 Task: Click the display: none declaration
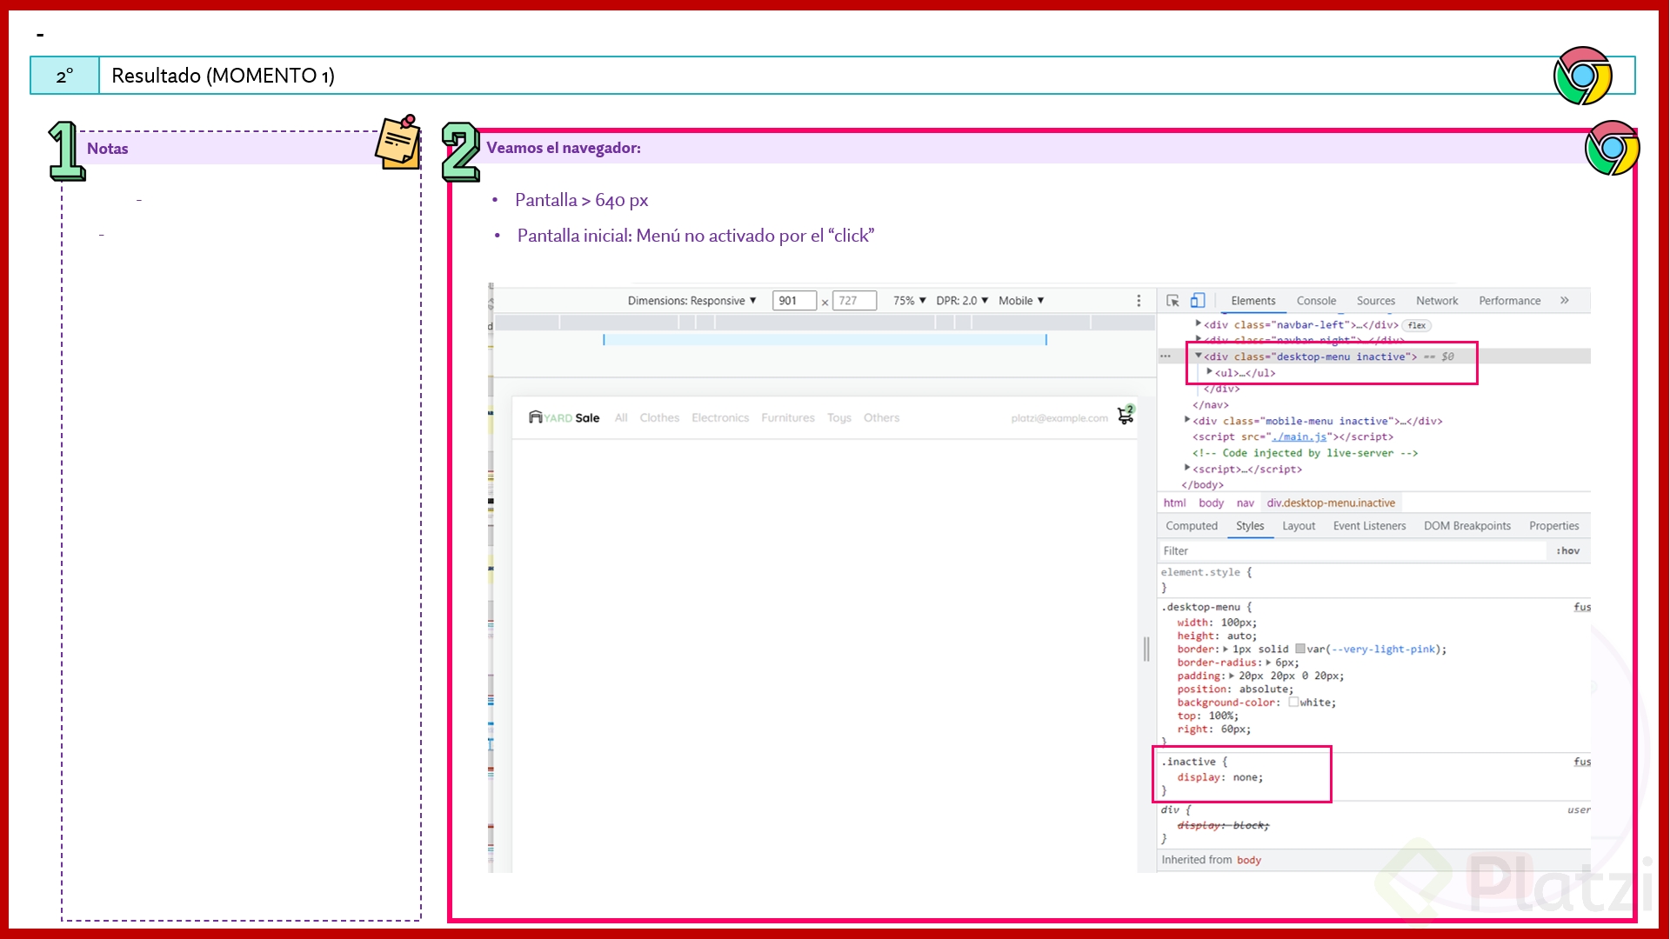(x=1220, y=777)
